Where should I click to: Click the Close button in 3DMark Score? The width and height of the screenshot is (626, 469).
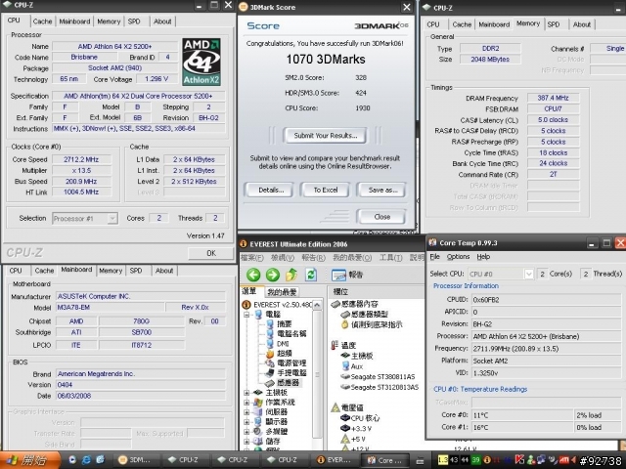point(382,217)
